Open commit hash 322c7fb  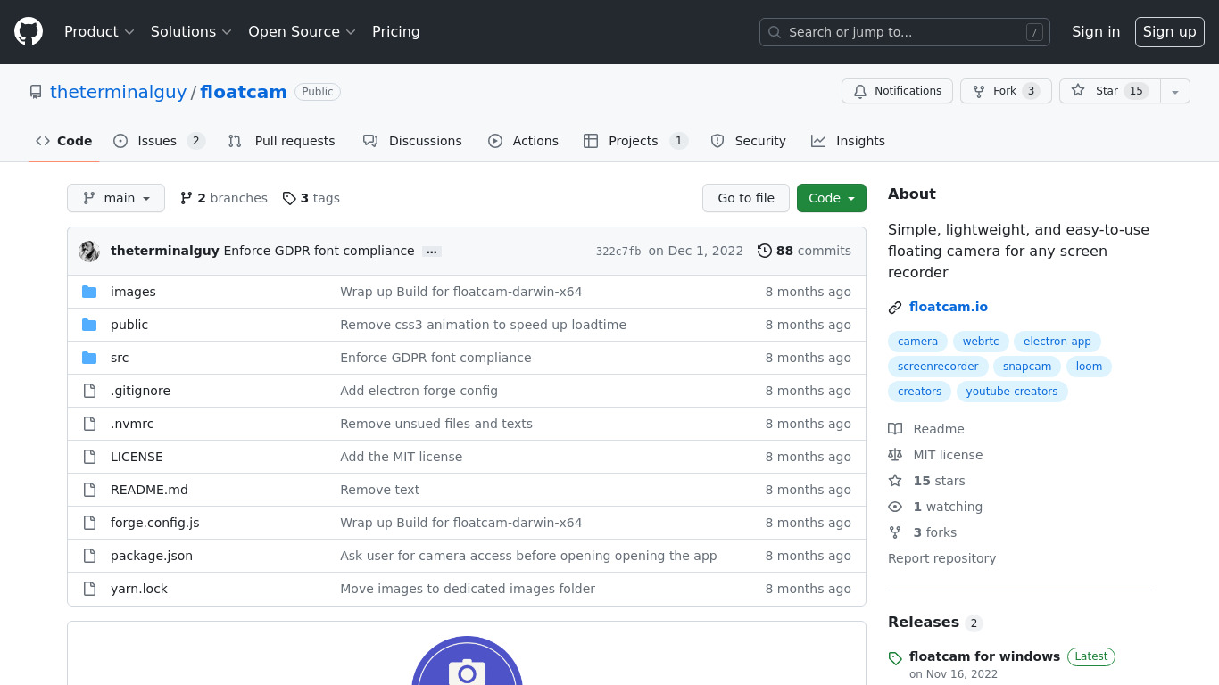[618, 252]
